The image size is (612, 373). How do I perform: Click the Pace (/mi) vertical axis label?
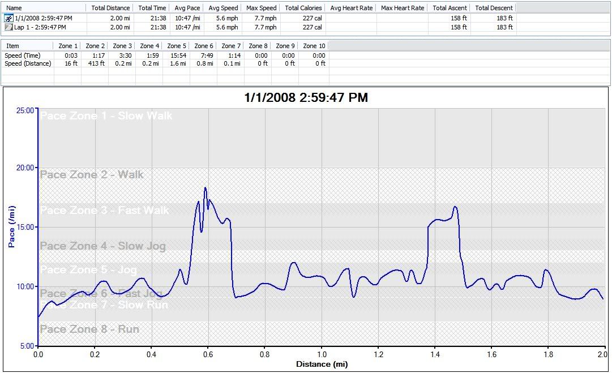(11, 228)
